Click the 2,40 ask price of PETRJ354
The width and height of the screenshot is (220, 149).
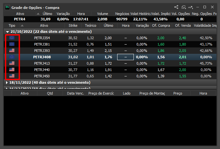click(183, 38)
